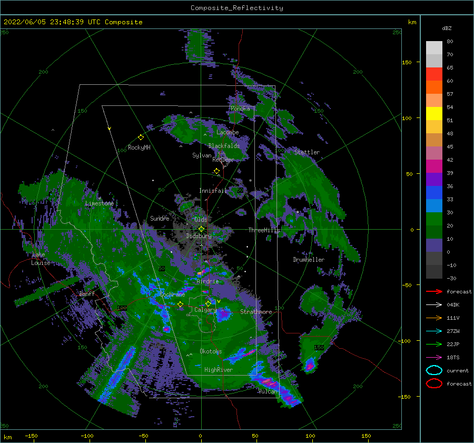Click the Cochrane city label

(x=172, y=294)
